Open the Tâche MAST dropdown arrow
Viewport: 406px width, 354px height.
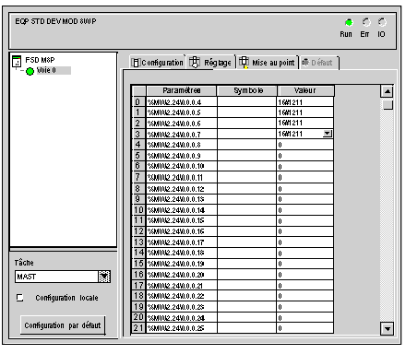point(104,277)
